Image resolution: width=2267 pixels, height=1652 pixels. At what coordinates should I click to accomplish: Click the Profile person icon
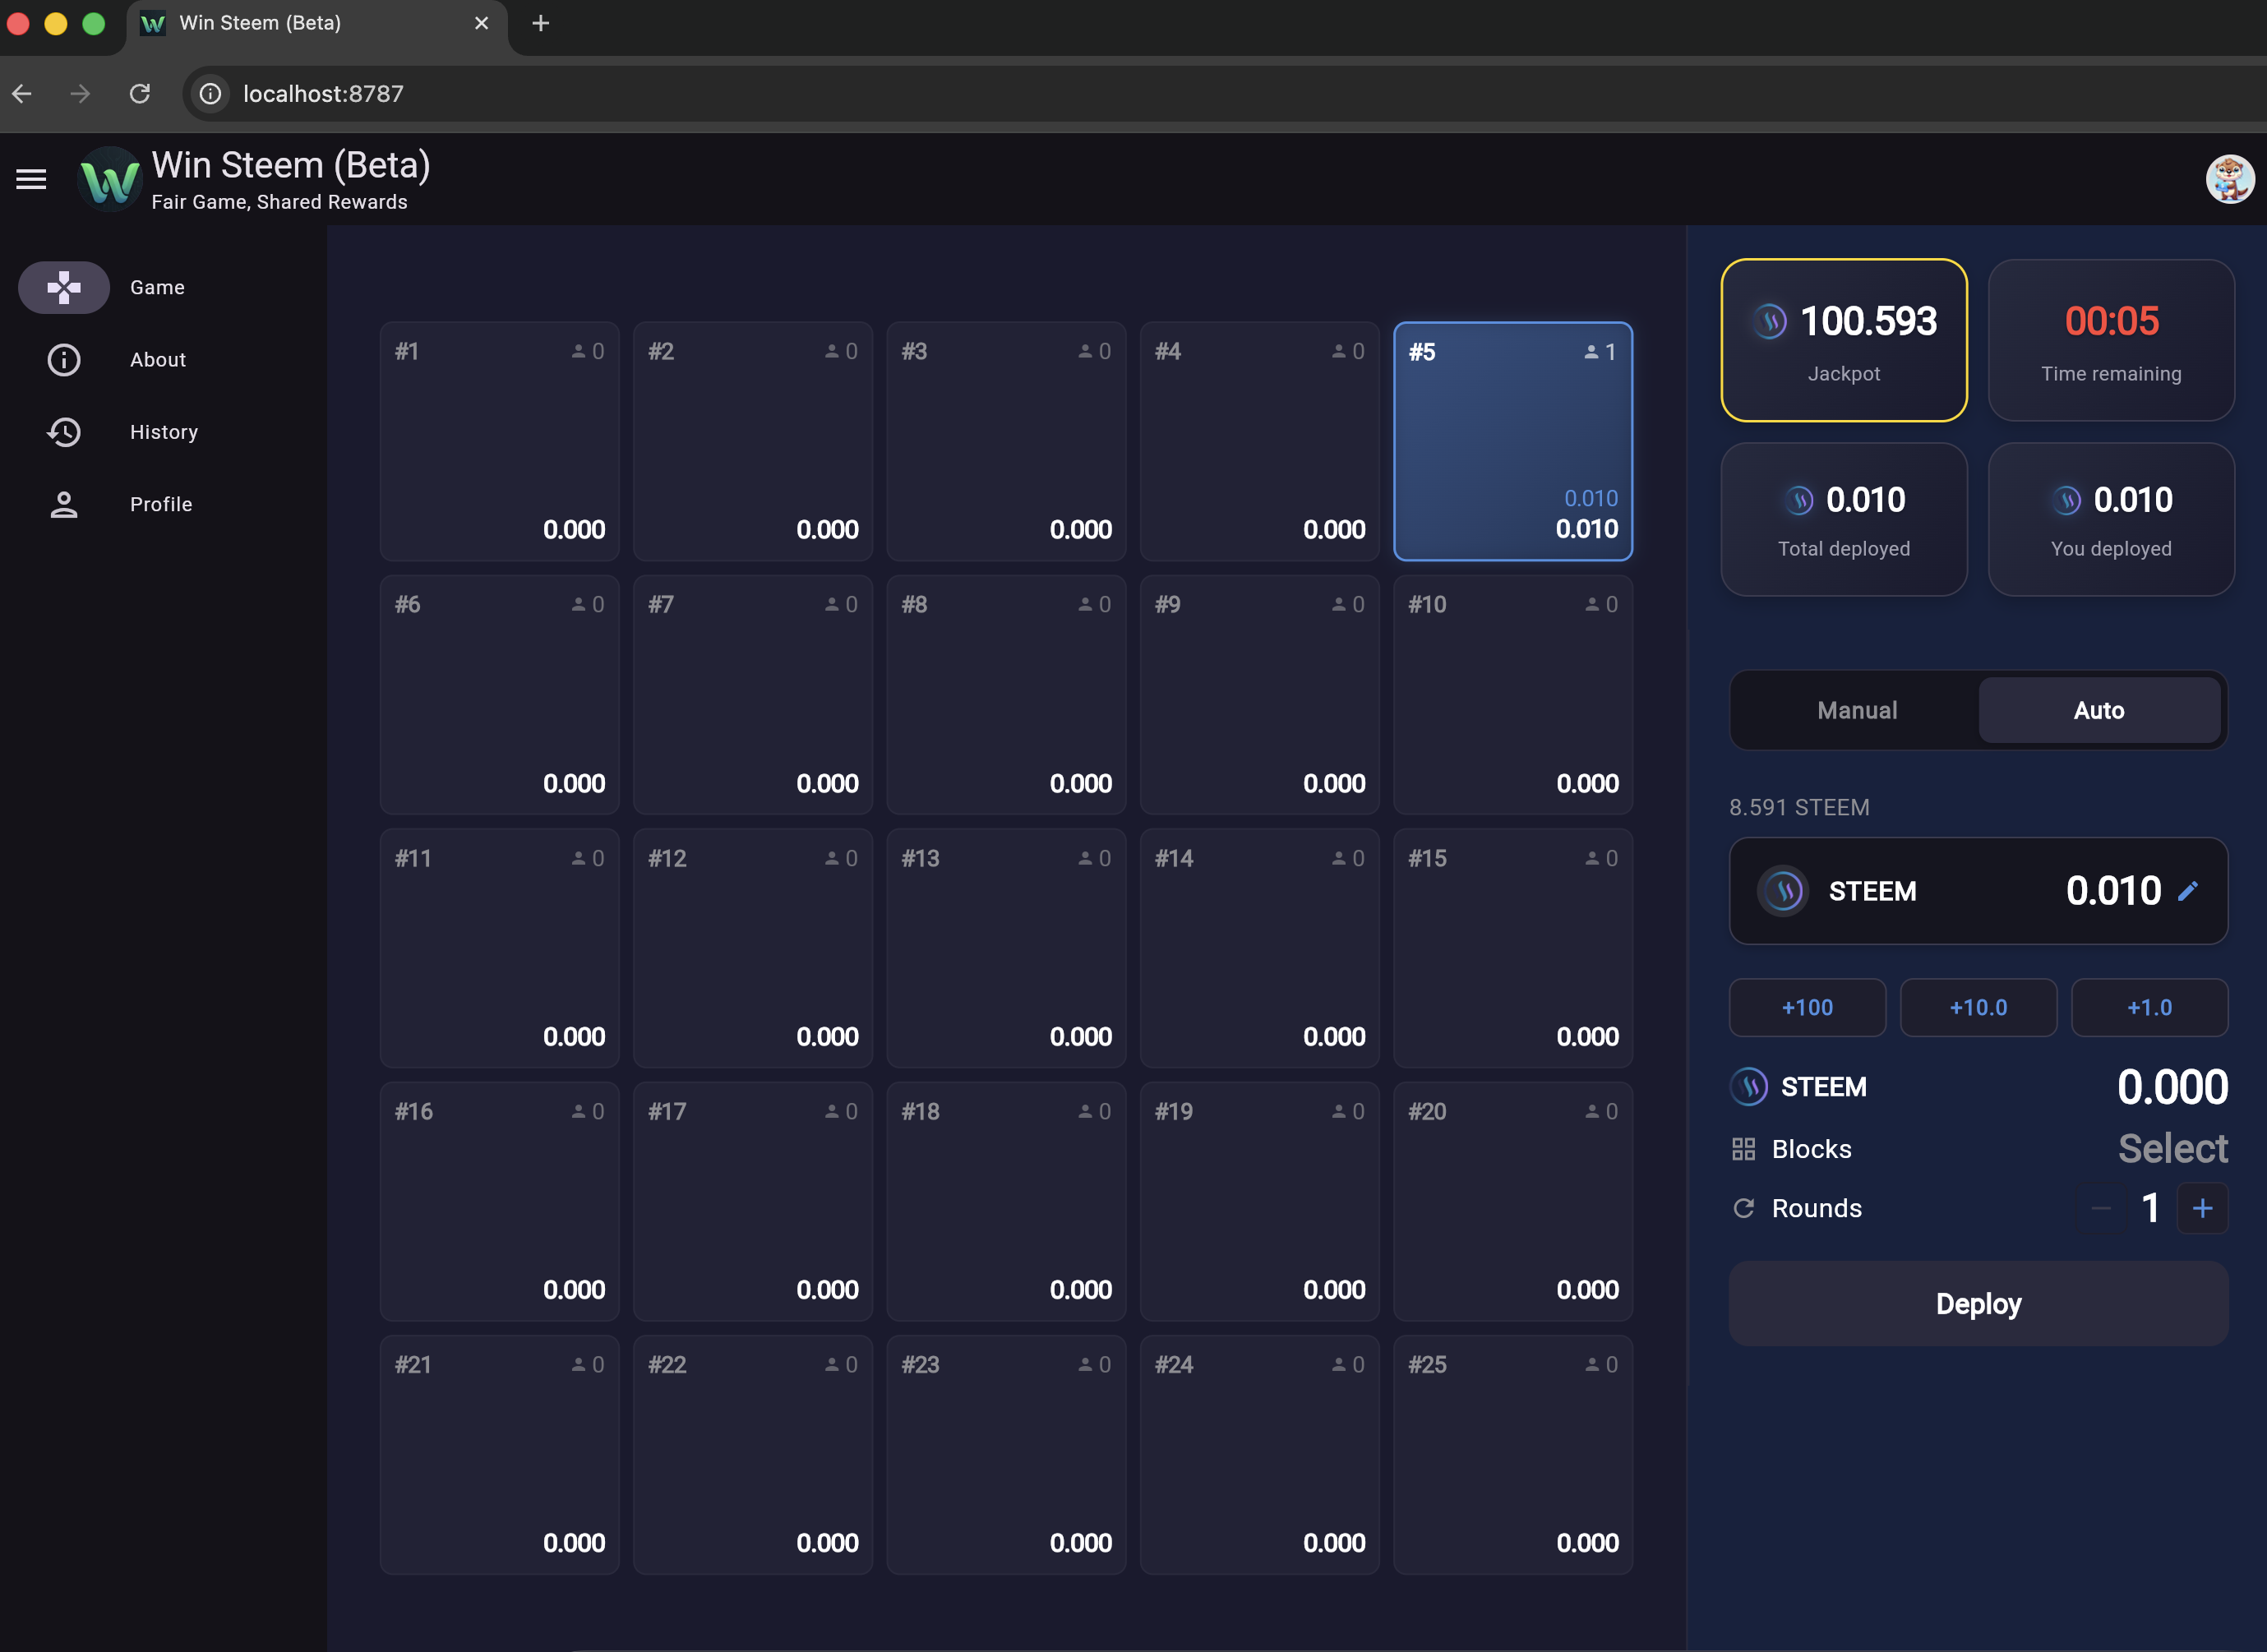pyautogui.click(x=64, y=505)
